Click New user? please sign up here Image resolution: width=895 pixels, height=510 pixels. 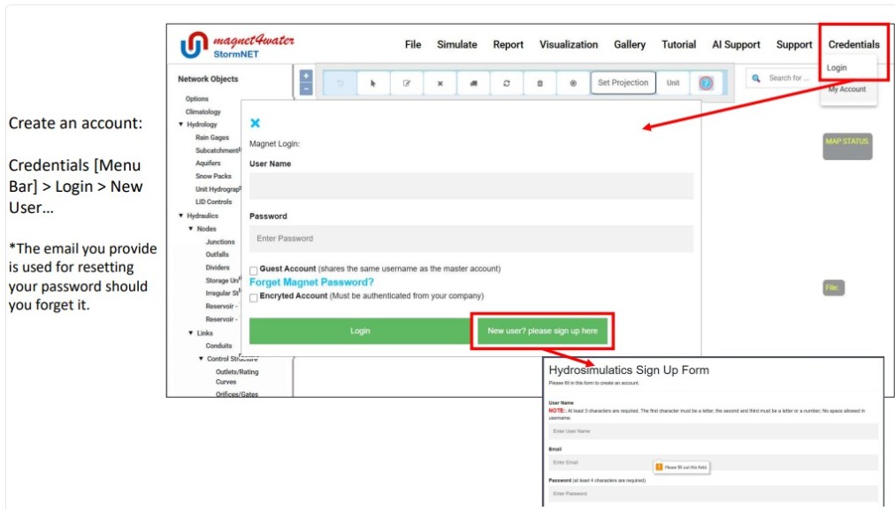(x=542, y=331)
